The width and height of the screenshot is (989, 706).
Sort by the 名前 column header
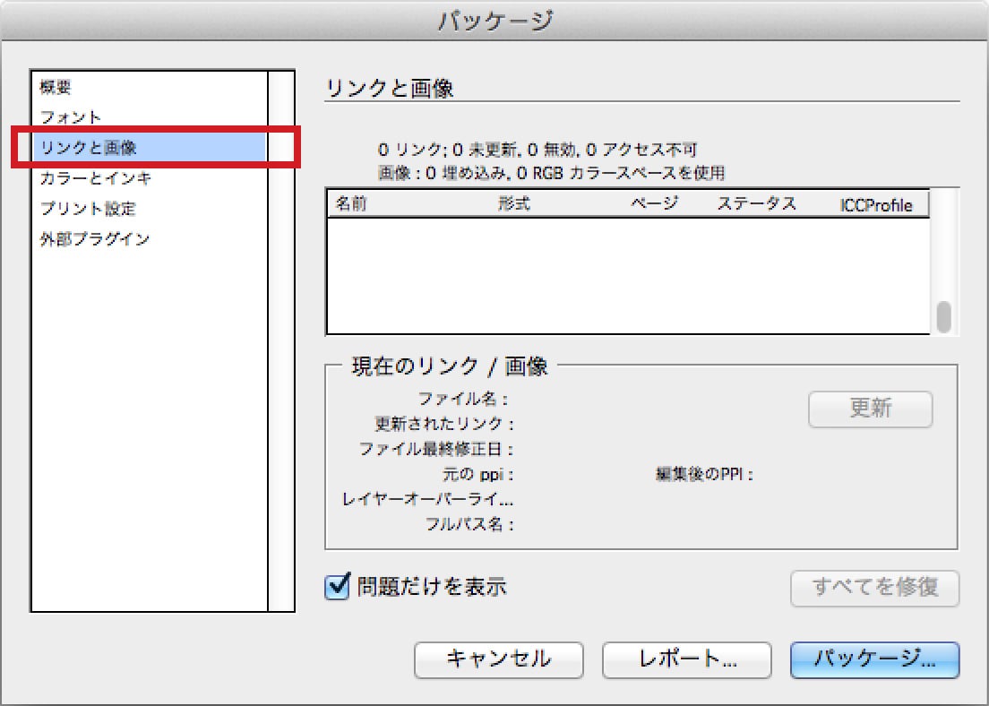click(x=351, y=204)
